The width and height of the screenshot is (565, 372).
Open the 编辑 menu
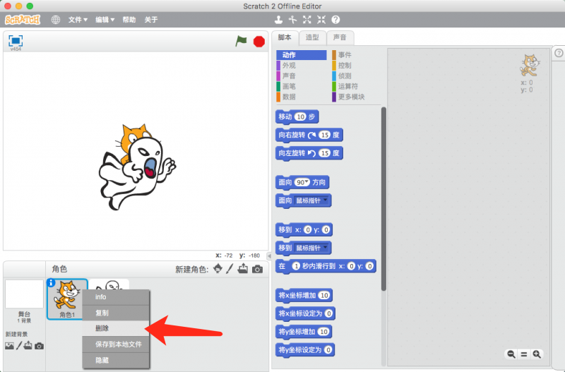(x=105, y=20)
